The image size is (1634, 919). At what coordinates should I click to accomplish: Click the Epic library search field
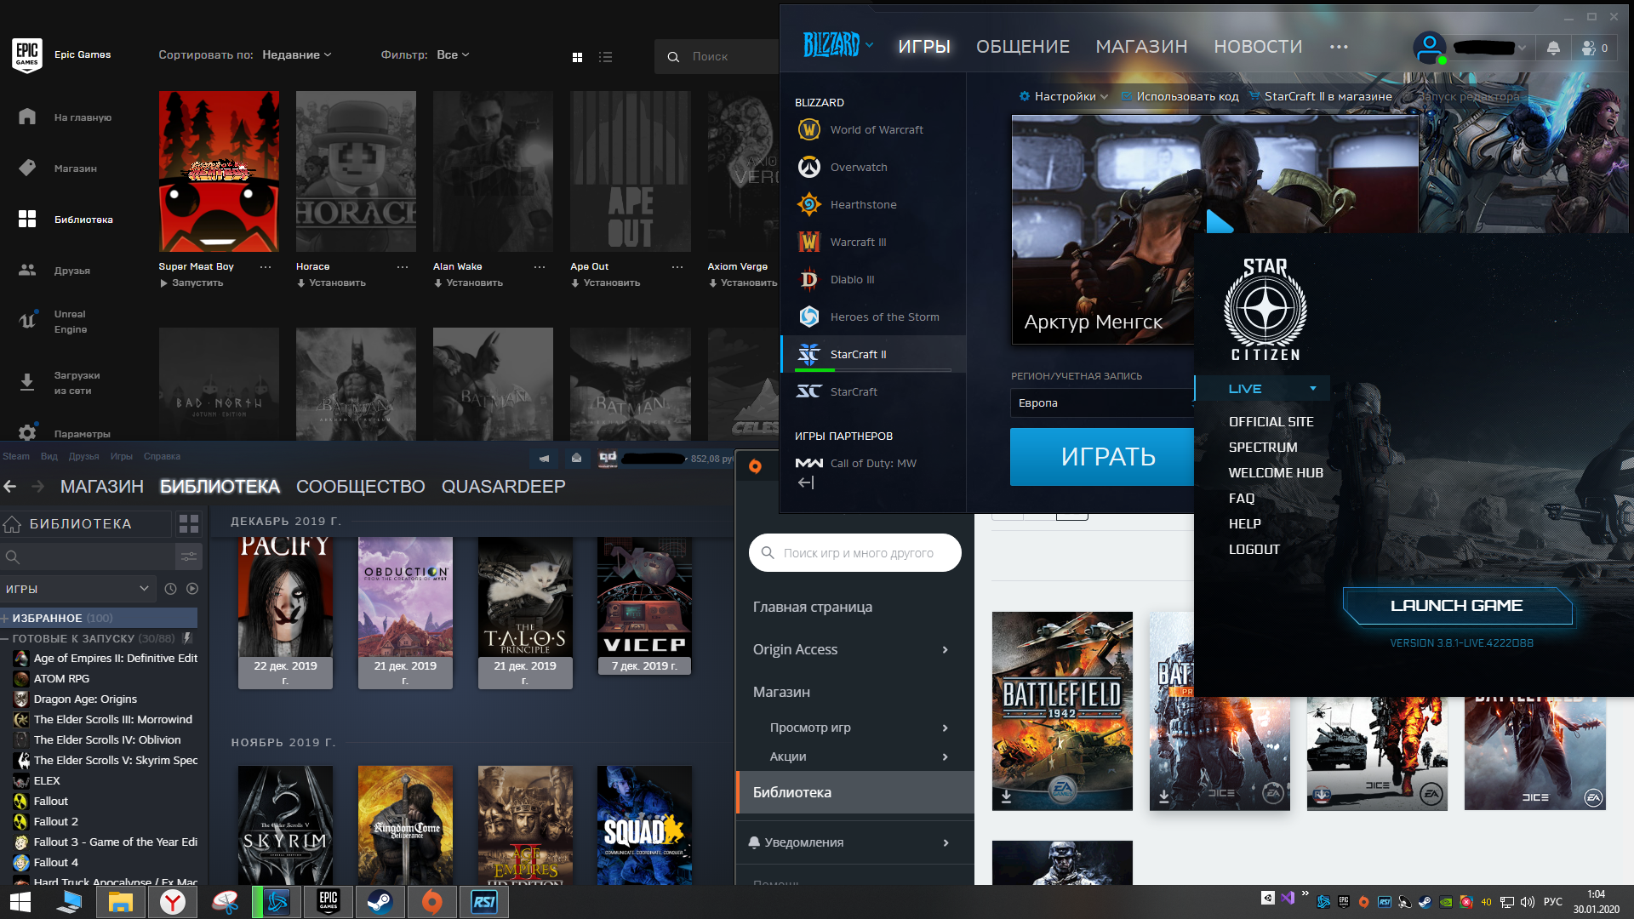click(x=717, y=56)
